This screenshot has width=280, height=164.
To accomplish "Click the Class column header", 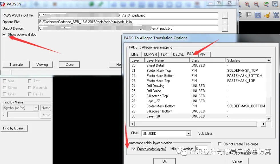I will (x=207, y=60).
